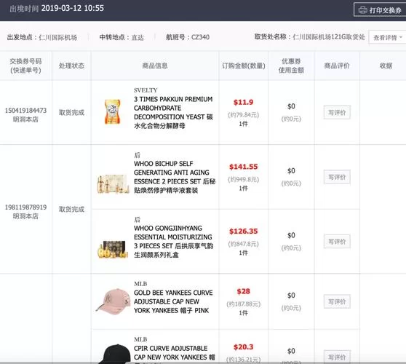The height and width of the screenshot is (364, 406).
Task: Click the (约187.88元) converted price
Action: (x=244, y=304)
